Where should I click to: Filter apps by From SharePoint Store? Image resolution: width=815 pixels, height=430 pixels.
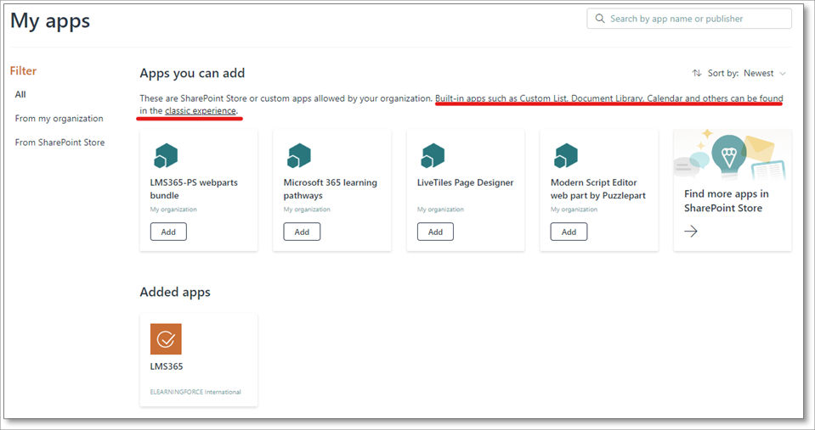tap(59, 142)
